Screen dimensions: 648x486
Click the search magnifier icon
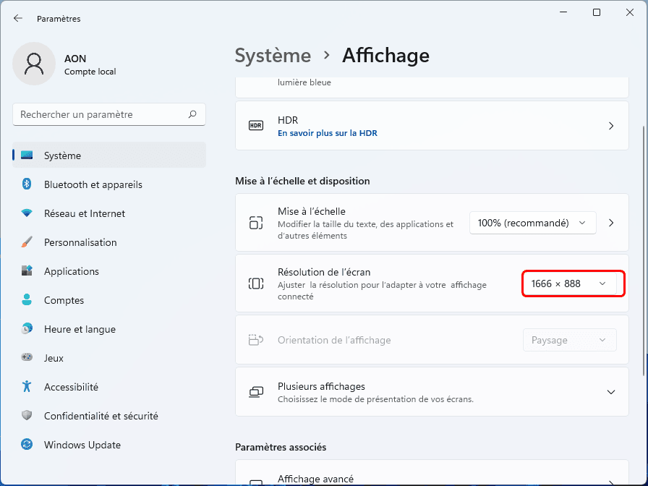192,114
